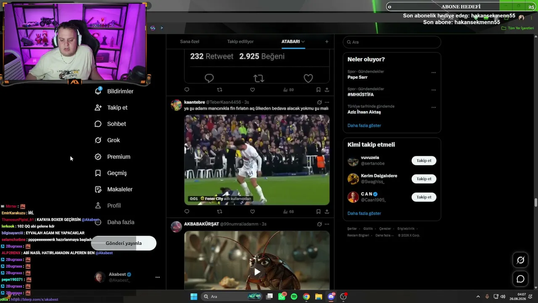538x303 pixels.
Task: Click the Premium verified badge icon
Action: (98, 157)
